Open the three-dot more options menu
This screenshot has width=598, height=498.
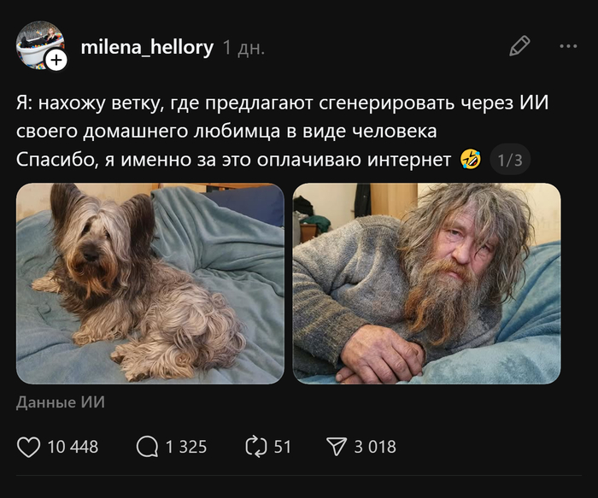(x=568, y=46)
